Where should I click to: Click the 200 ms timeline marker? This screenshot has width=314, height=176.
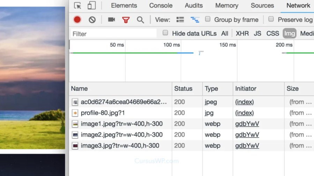[284, 45]
